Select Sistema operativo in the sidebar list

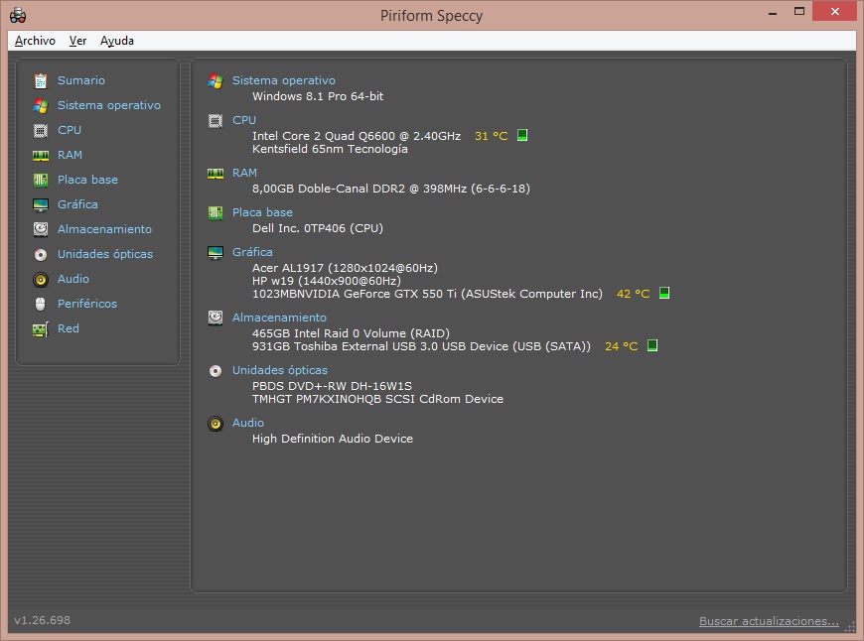coord(108,105)
